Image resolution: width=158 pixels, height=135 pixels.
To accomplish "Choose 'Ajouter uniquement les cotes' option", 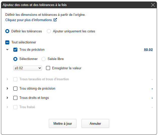I will (49, 31).
